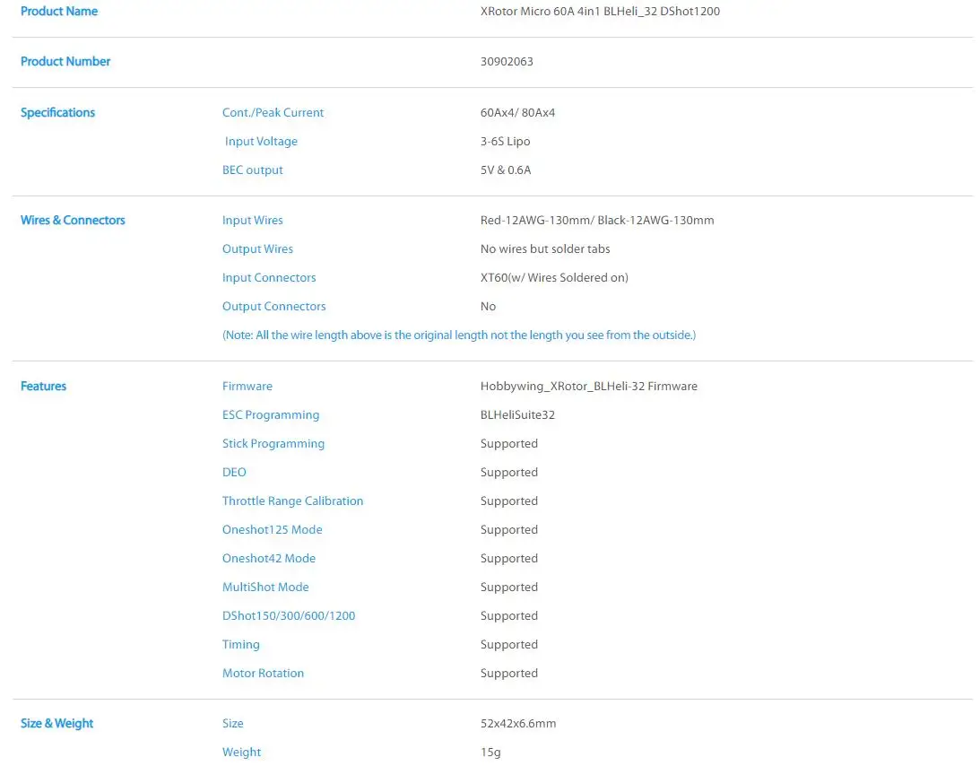Click the 'Input Voltage' label
Screen dimensions: 980x766
point(261,142)
